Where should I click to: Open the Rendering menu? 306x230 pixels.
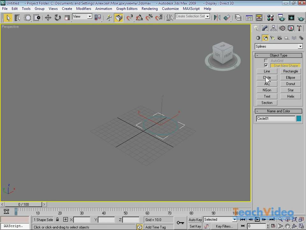click(x=150, y=9)
